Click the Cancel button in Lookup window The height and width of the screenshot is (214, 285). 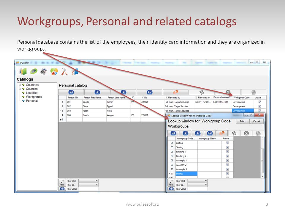point(256,121)
